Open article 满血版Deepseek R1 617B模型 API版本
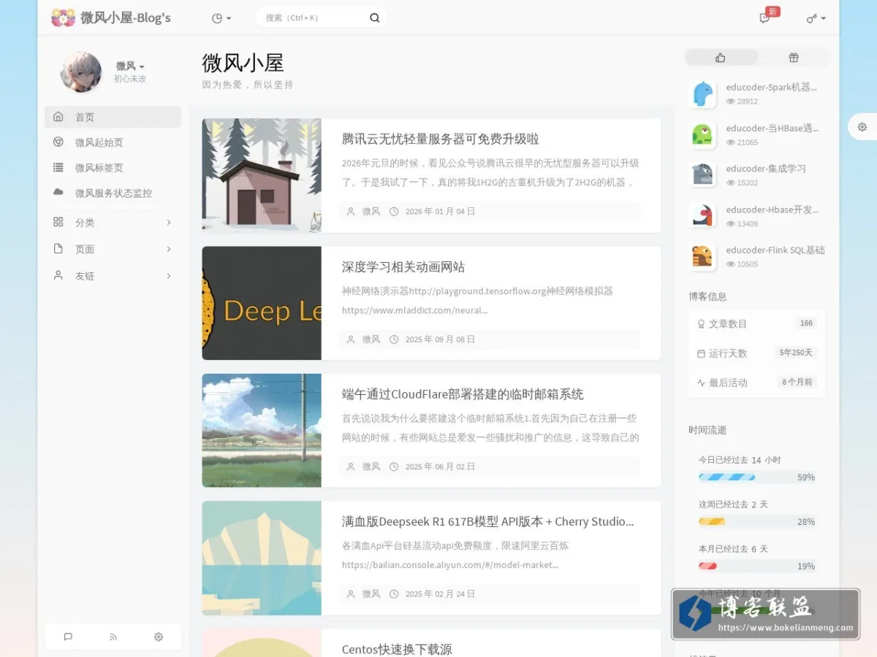 (488, 521)
